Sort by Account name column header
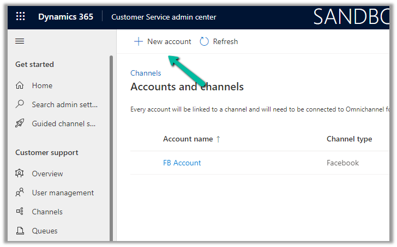 click(188, 139)
